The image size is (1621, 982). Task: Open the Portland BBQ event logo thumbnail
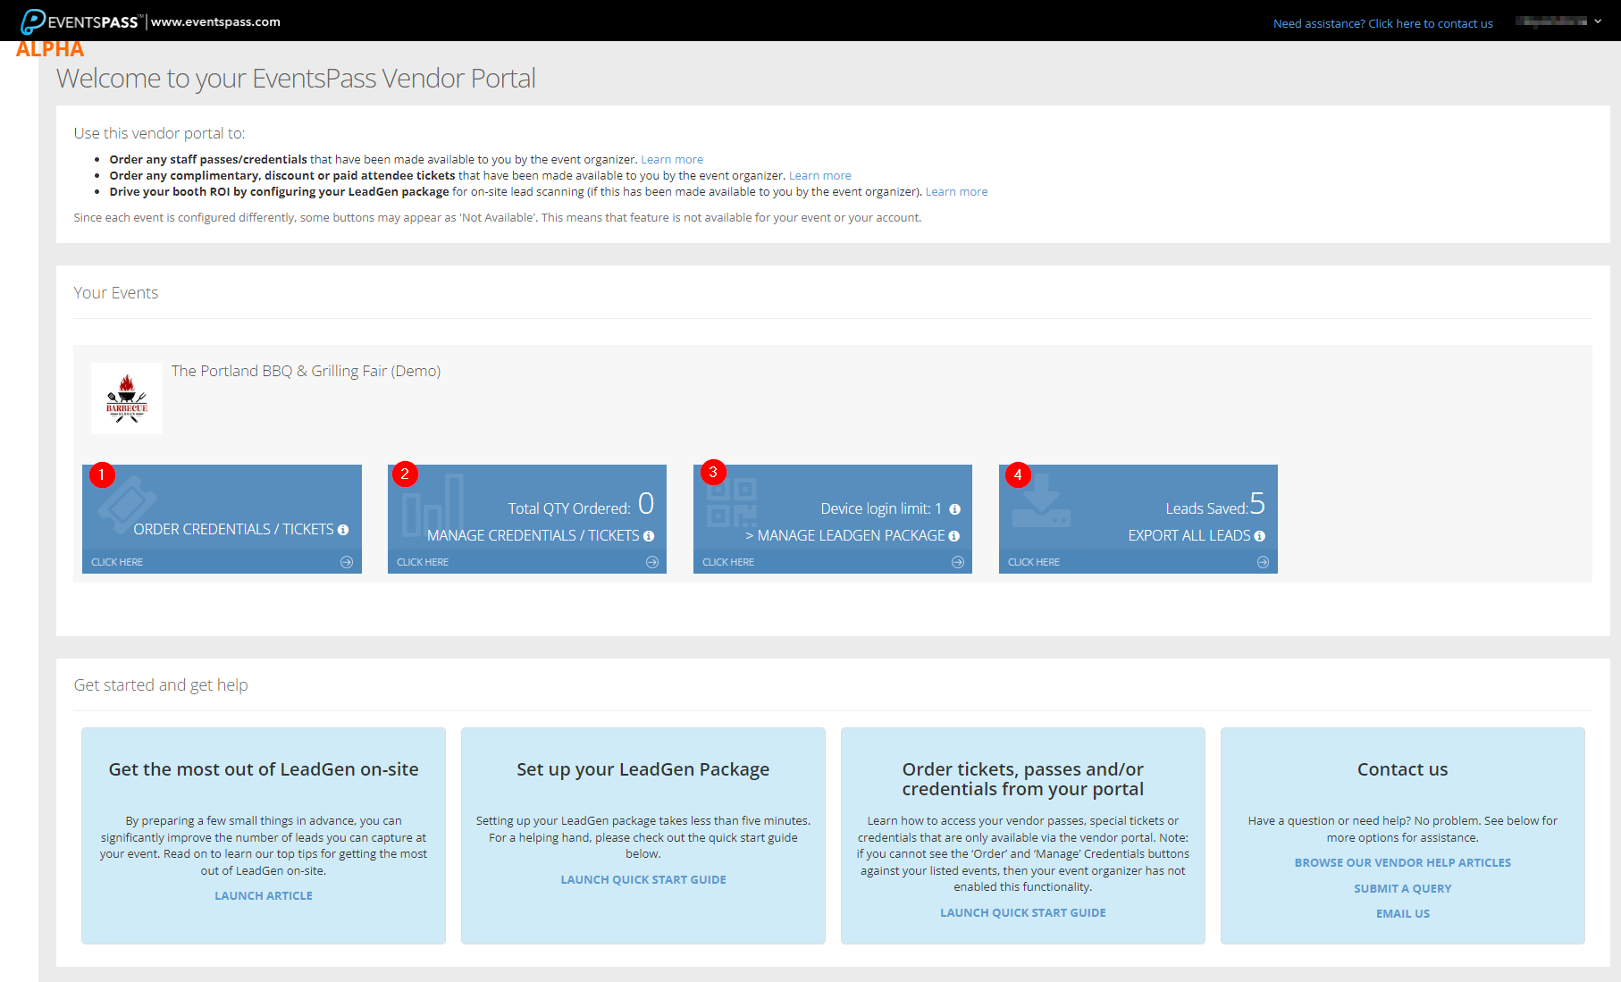(127, 399)
